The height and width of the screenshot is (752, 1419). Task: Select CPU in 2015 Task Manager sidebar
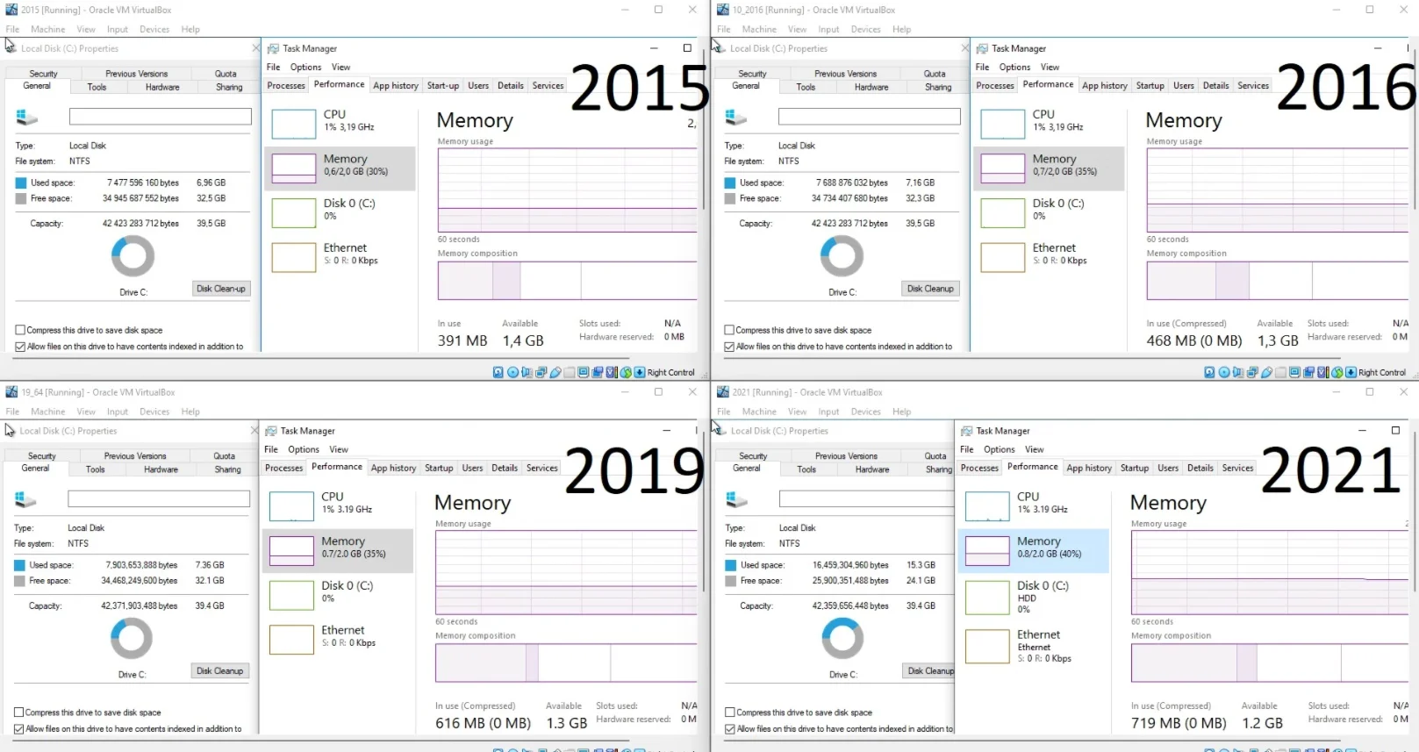pyautogui.click(x=340, y=124)
